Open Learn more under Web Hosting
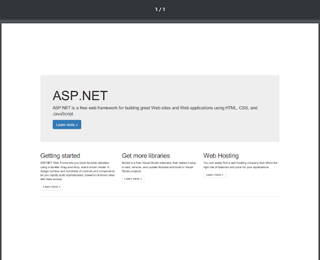The height and width of the screenshot is (260, 320). point(214,174)
